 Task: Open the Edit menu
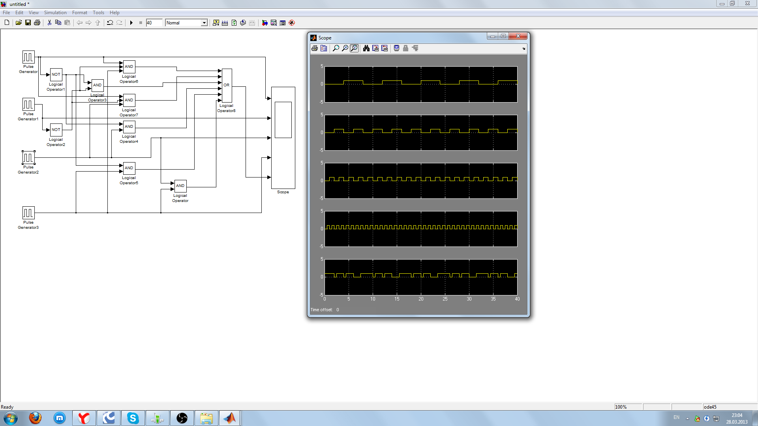point(19,13)
